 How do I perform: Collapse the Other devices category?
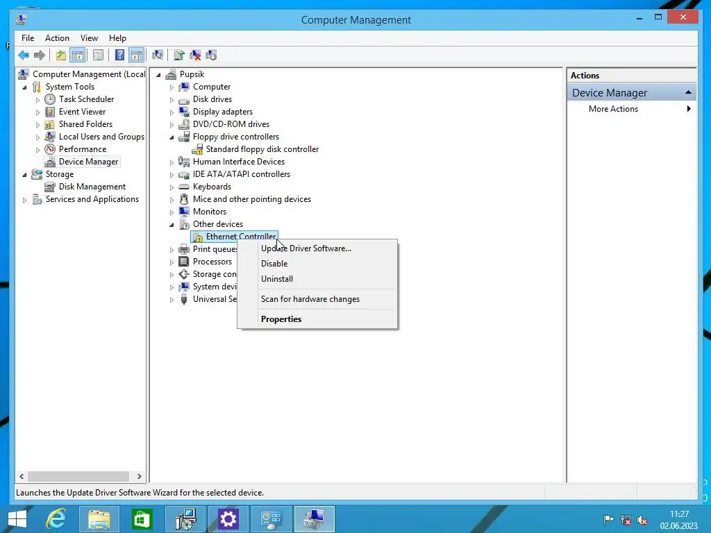pos(172,224)
